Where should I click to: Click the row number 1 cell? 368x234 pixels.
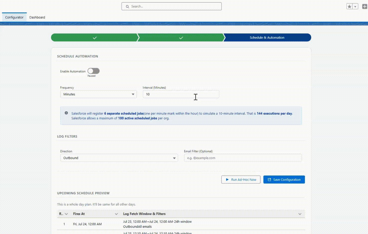tap(64, 224)
